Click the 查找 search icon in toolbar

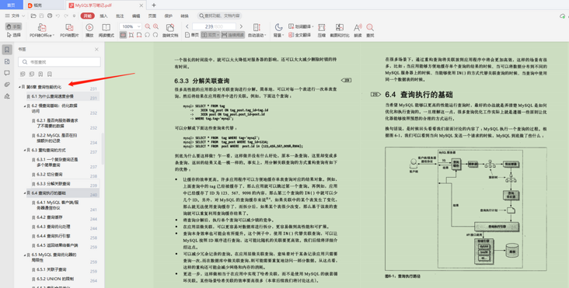[x=370, y=30]
